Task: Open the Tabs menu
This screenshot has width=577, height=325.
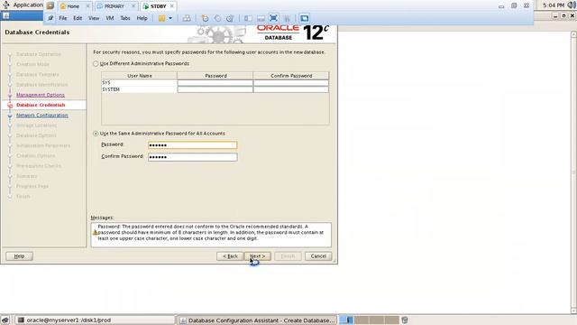Action: pos(125,18)
